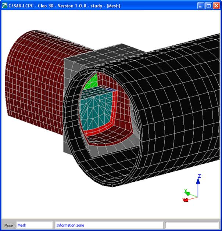Click the 'Mode :' label in status bar

click(x=10, y=225)
